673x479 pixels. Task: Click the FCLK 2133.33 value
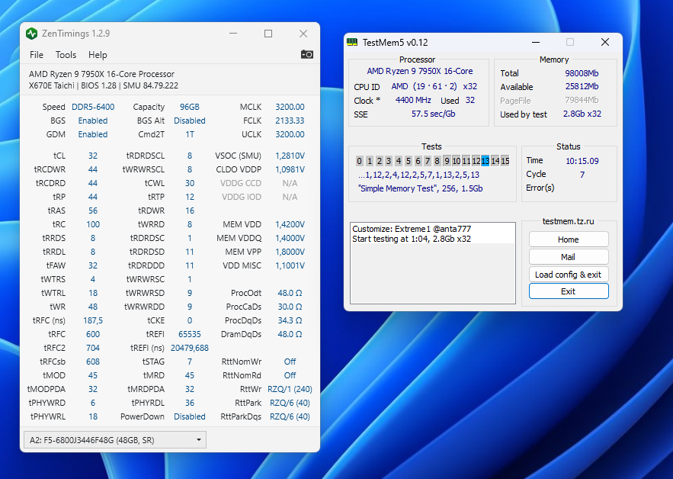click(x=290, y=121)
